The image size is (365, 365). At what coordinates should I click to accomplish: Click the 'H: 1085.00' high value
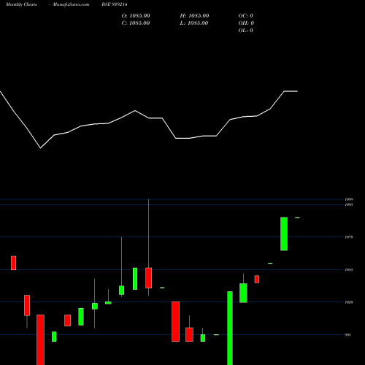[x=194, y=16]
